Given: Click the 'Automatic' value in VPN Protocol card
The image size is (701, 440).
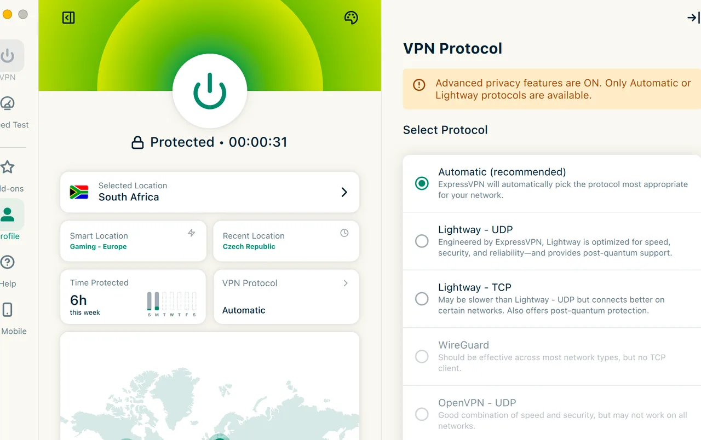Looking at the screenshot, I should 244,310.
